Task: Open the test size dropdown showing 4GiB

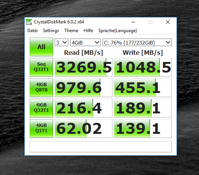Action: pos(85,42)
